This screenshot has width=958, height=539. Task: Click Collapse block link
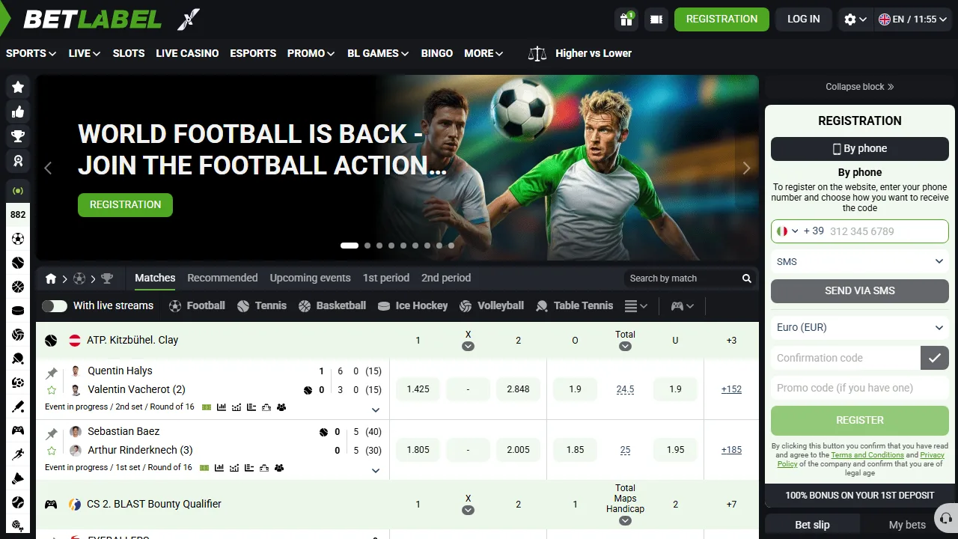(860, 87)
